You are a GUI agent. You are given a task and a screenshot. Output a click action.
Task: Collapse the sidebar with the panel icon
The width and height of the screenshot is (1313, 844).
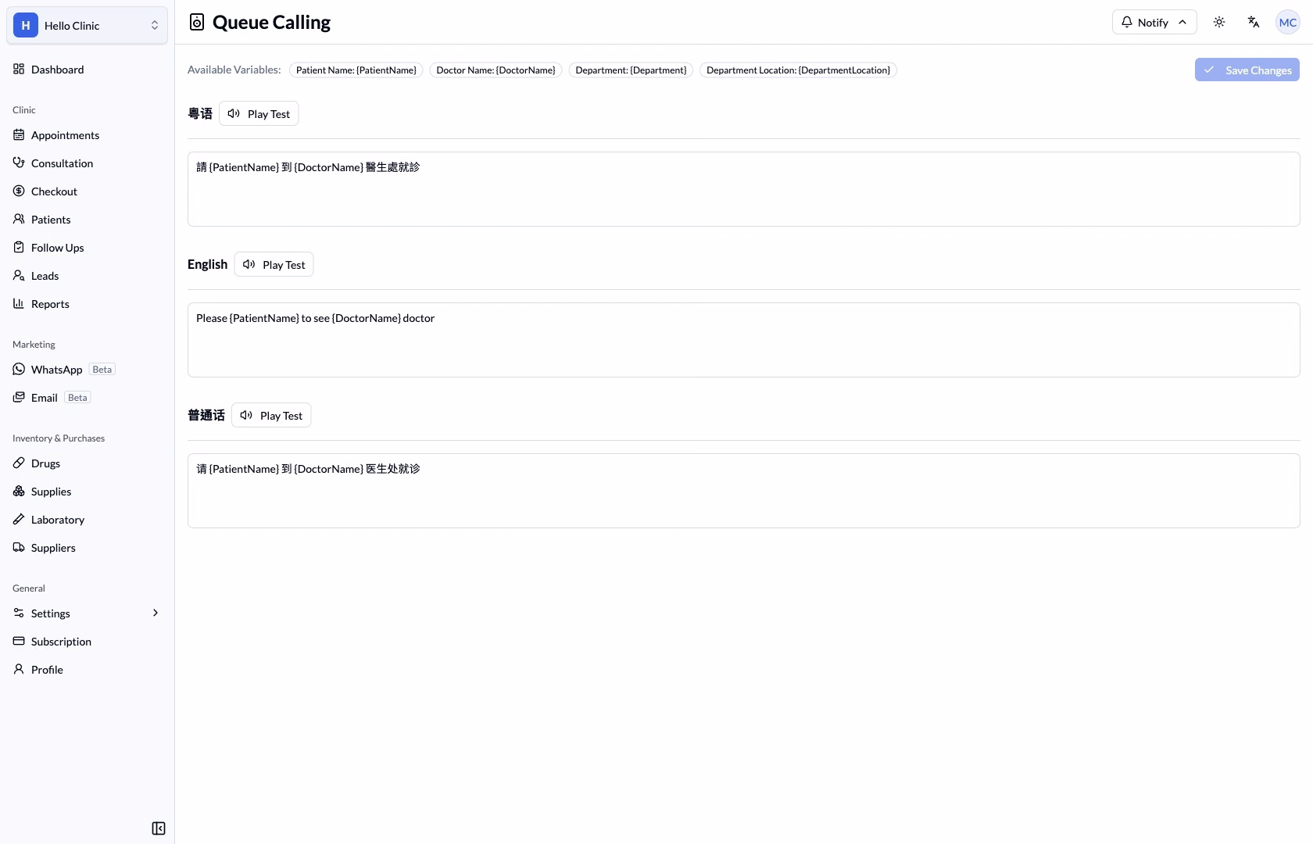click(159, 828)
